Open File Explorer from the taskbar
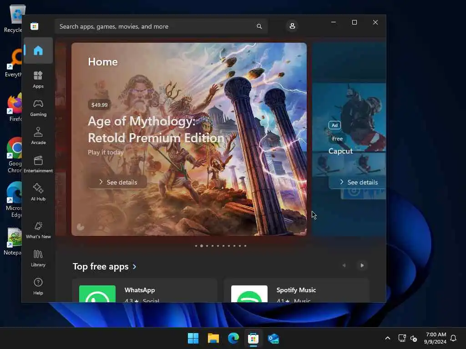This screenshot has width=466, height=349. 213,338
